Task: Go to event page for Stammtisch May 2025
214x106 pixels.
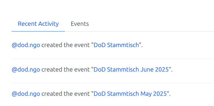Action: [x=130, y=94]
